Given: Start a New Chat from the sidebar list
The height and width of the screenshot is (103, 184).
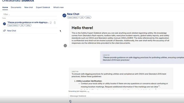Looking at the screenshot, I should 12,31.
